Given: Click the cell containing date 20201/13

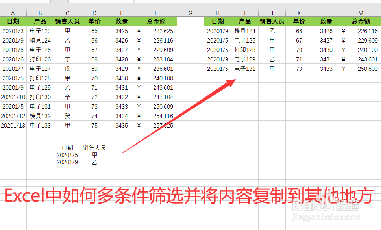Looking at the screenshot, I should [x=13, y=125].
